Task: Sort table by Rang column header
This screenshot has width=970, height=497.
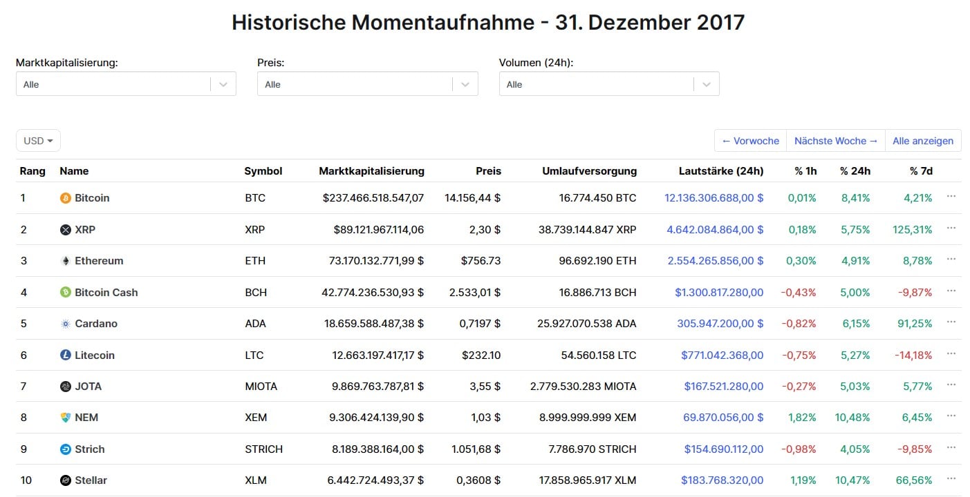Action: pyautogui.click(x=32, y=171)
